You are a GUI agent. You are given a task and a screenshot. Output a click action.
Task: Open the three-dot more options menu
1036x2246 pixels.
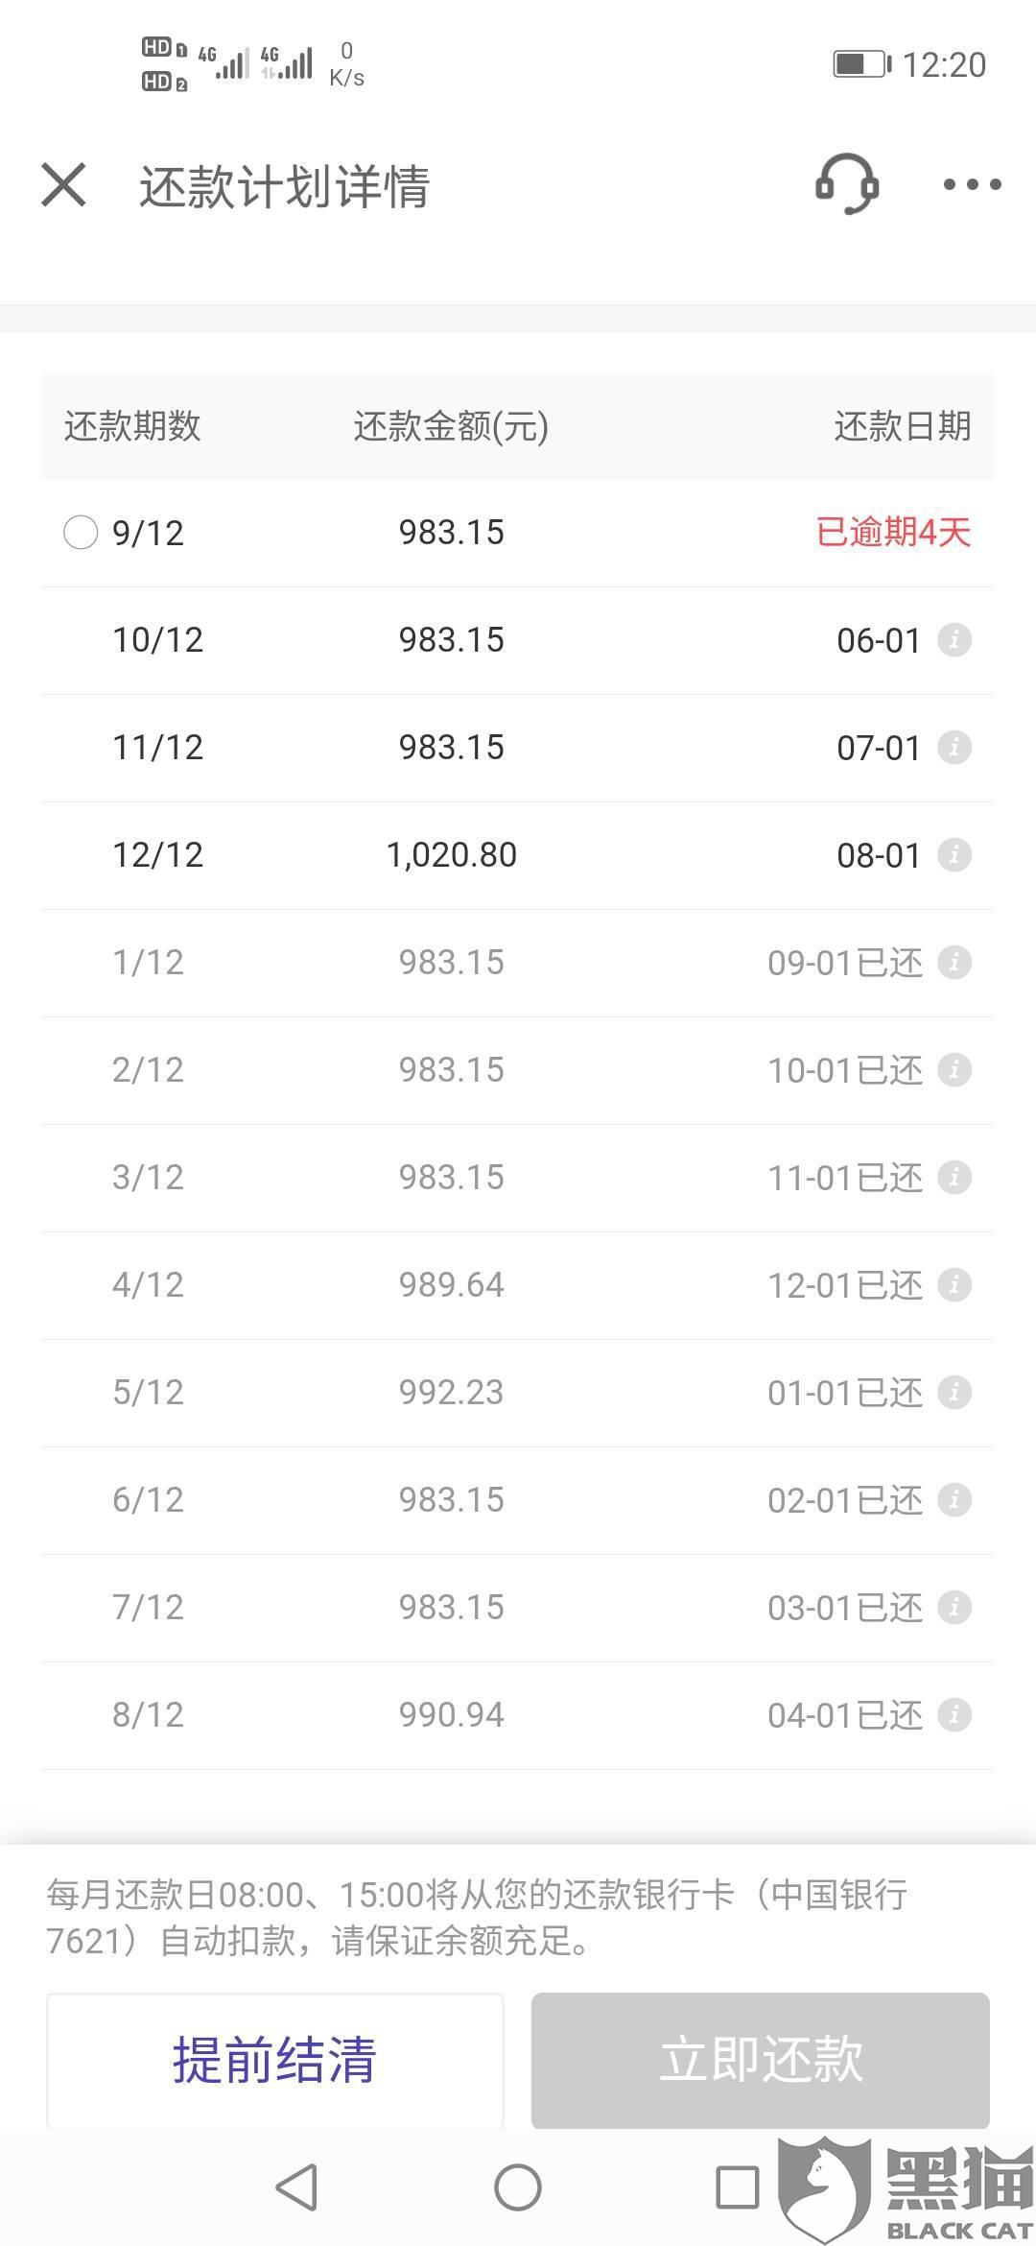pyautogui.click(x=972, y=184)
